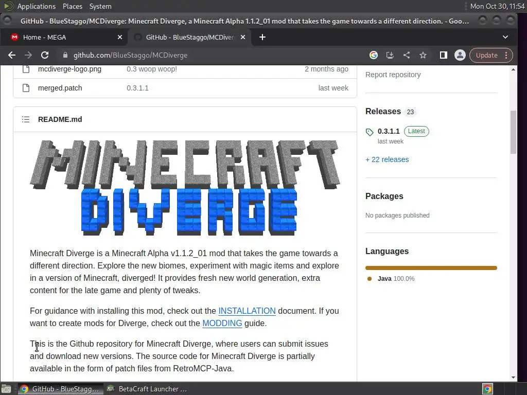Switch to the Home - MEGA tab

64,37
